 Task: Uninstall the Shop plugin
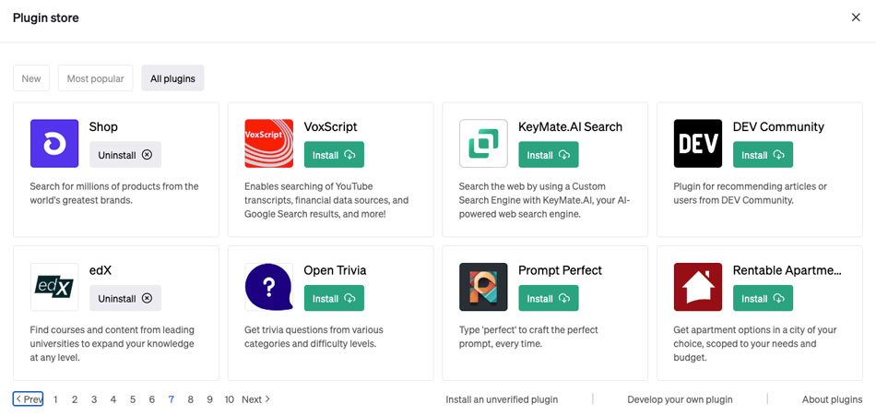[125, 155]
